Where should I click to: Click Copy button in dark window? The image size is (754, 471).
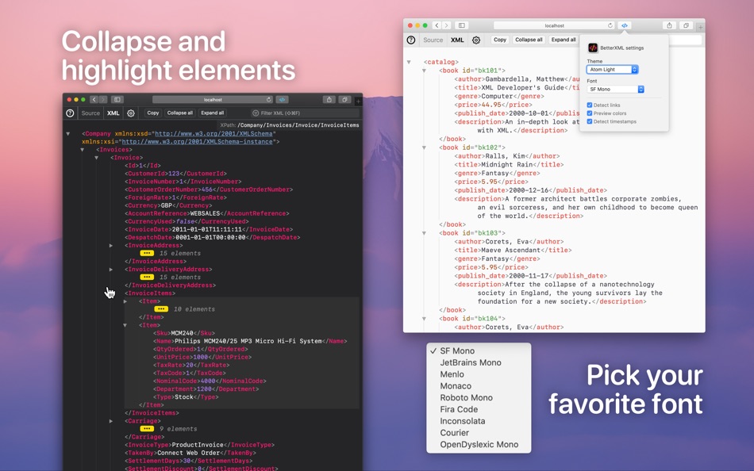coord(153,113)
